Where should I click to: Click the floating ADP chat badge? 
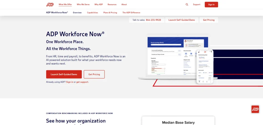pyautogui.click(x=255, y=109)
